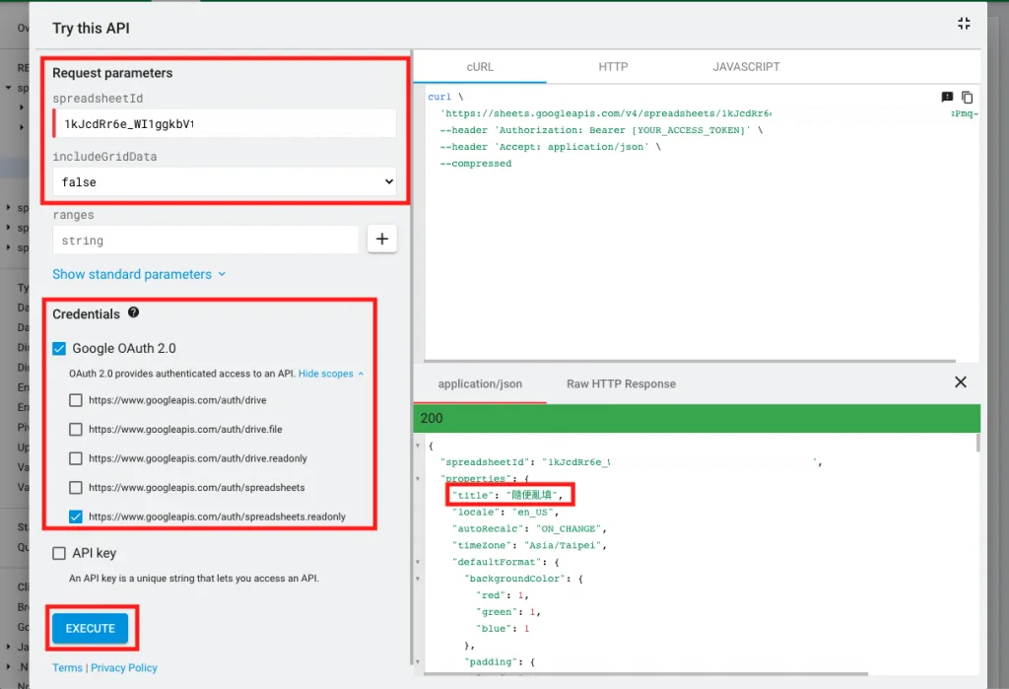Screen dimensions: 1009x689
Task: Switch to the HTTP tab
Action: point(613,67)
